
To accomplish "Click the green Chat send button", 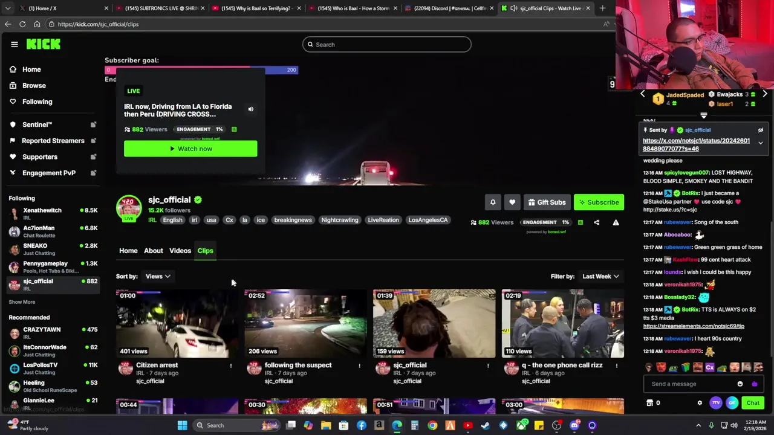I will [753, 403].
